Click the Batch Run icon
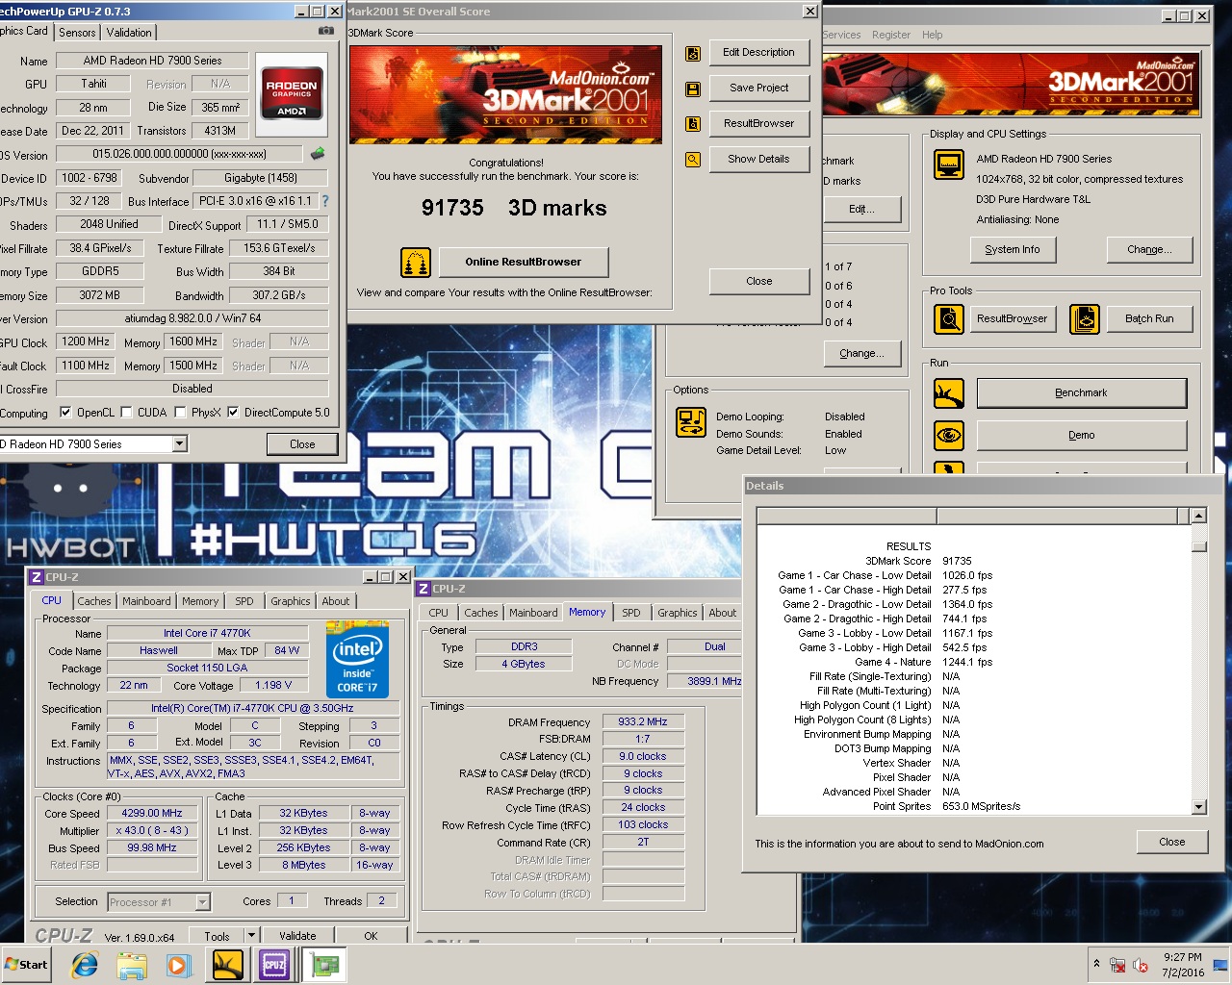The image size is (1232, 985). 1085,318
